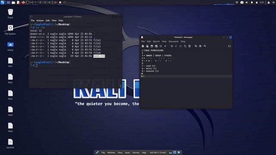Screen dimensions: 276x155
Task: Open the Mousepad Search menu
Action: pos(156,41)
